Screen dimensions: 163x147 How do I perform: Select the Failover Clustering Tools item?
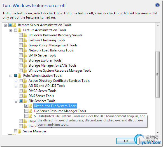tap(47, 40)
